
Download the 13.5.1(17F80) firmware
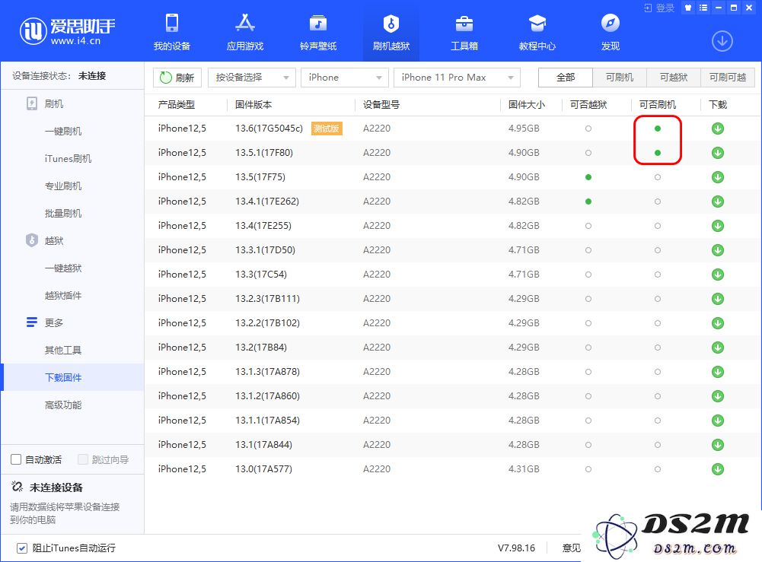pos(718,153)
